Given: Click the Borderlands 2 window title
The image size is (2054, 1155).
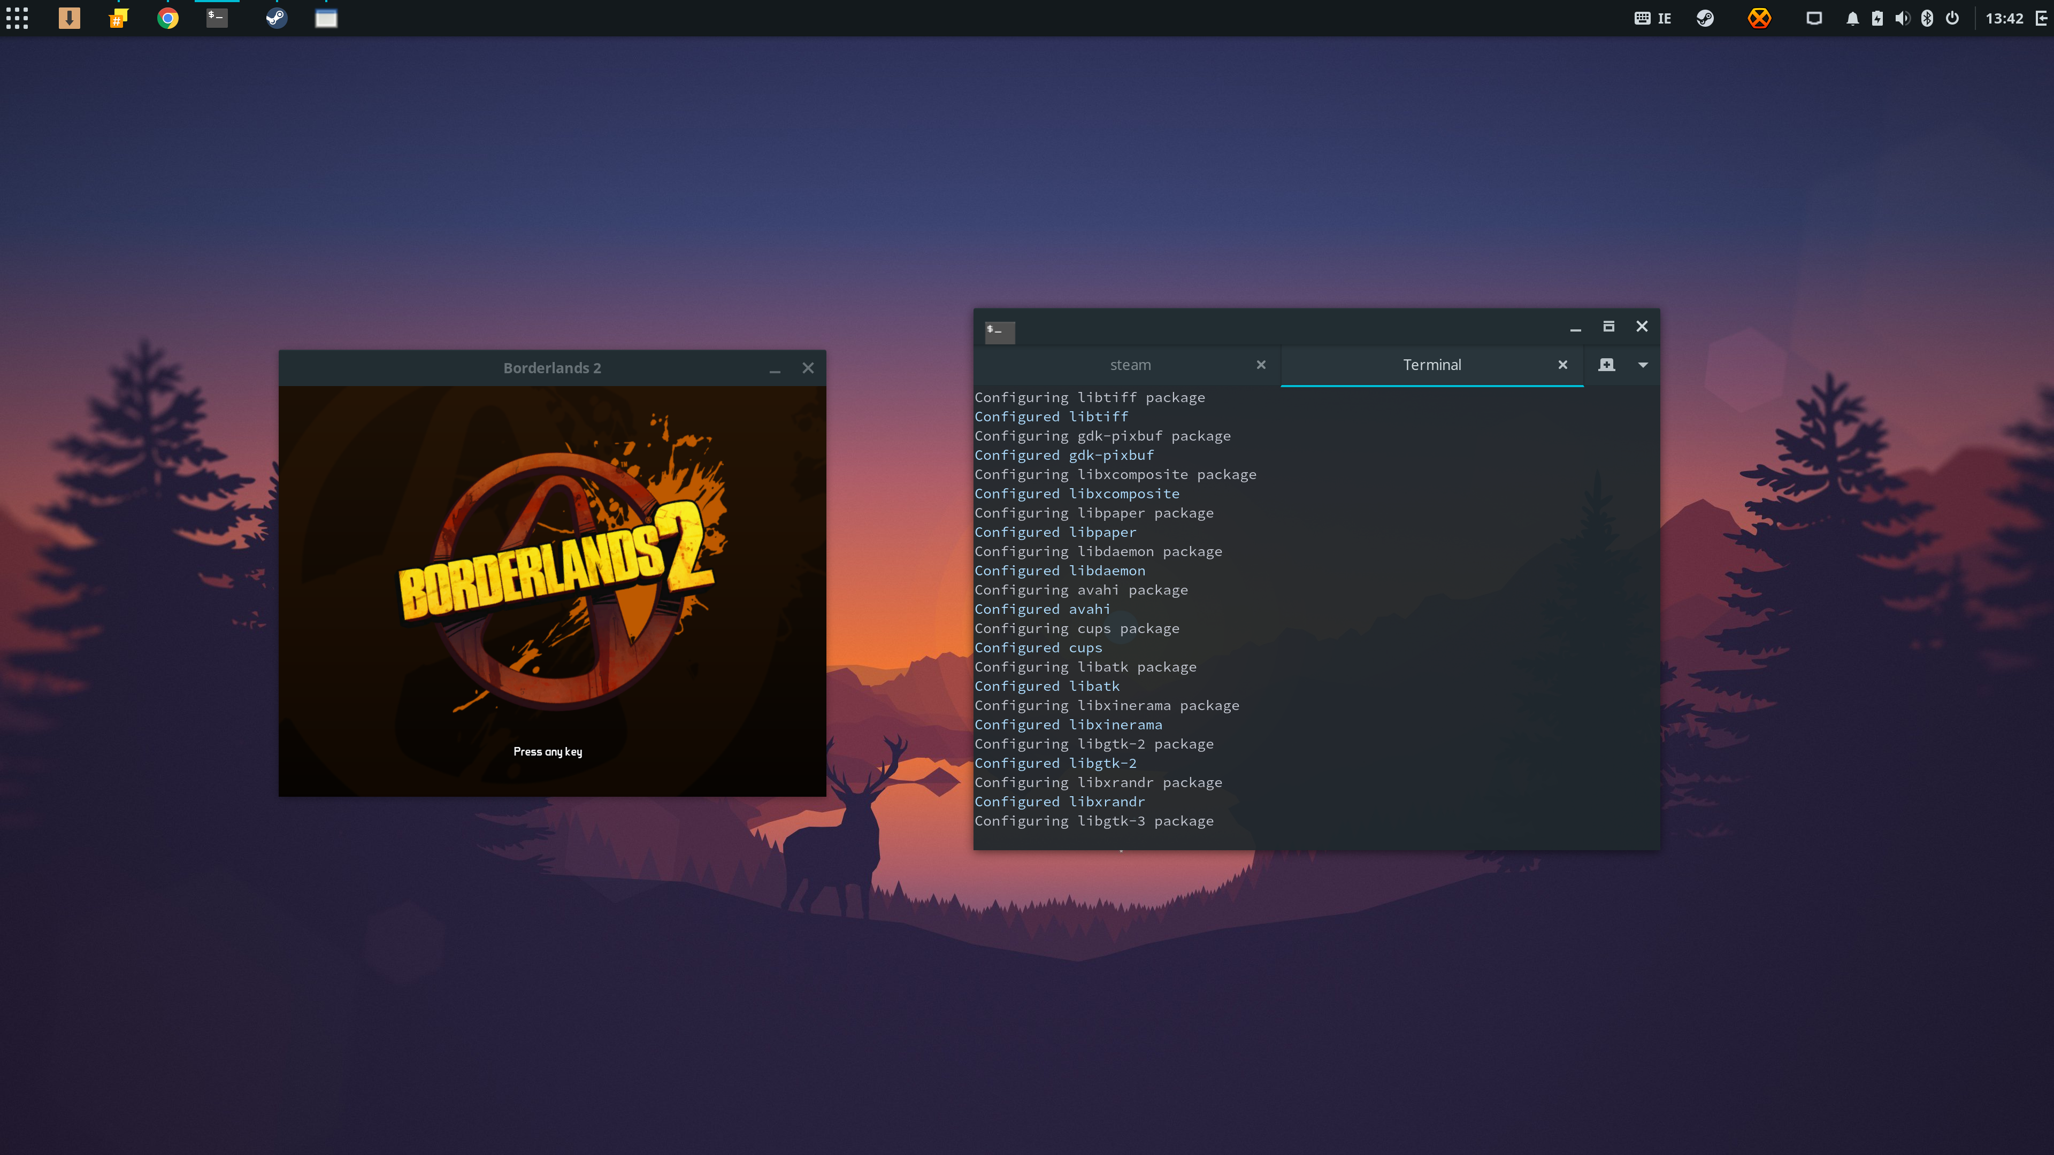Looking at the screenshot, I should click(x=552, y=368).
